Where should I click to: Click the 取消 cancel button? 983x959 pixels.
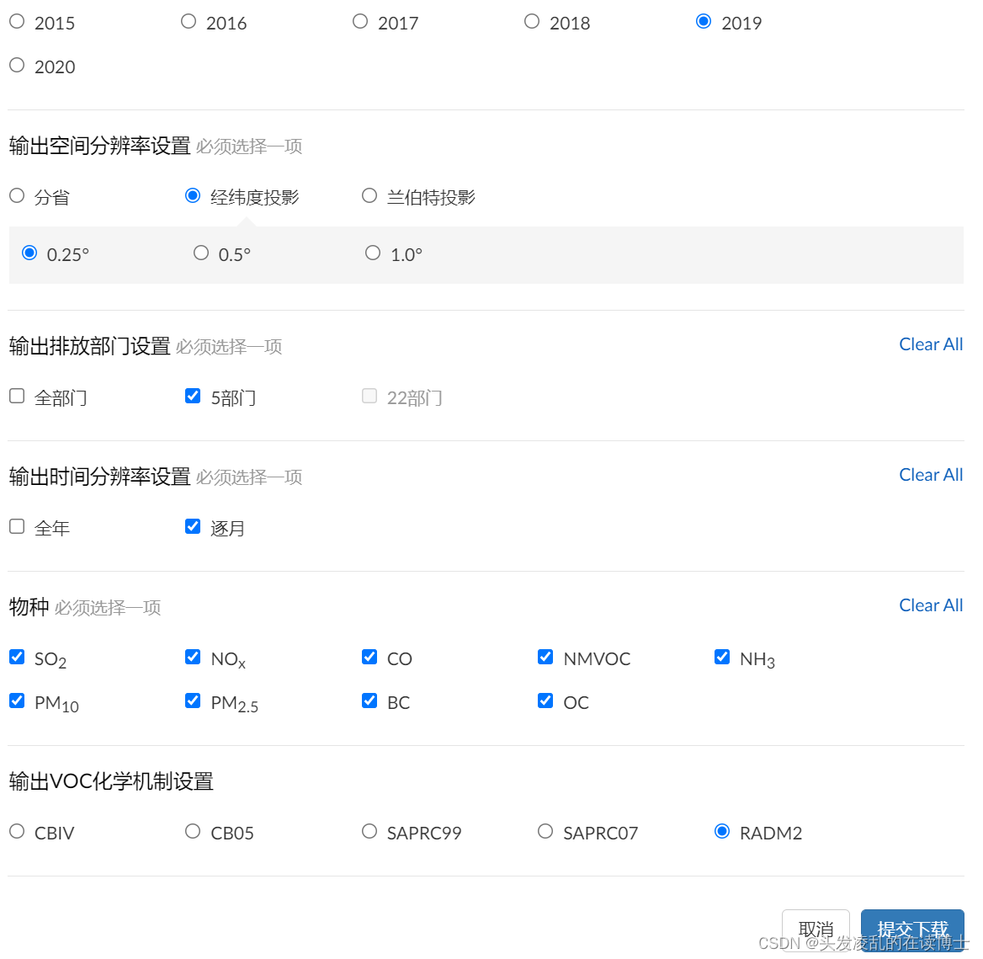[x=815, y=927]
